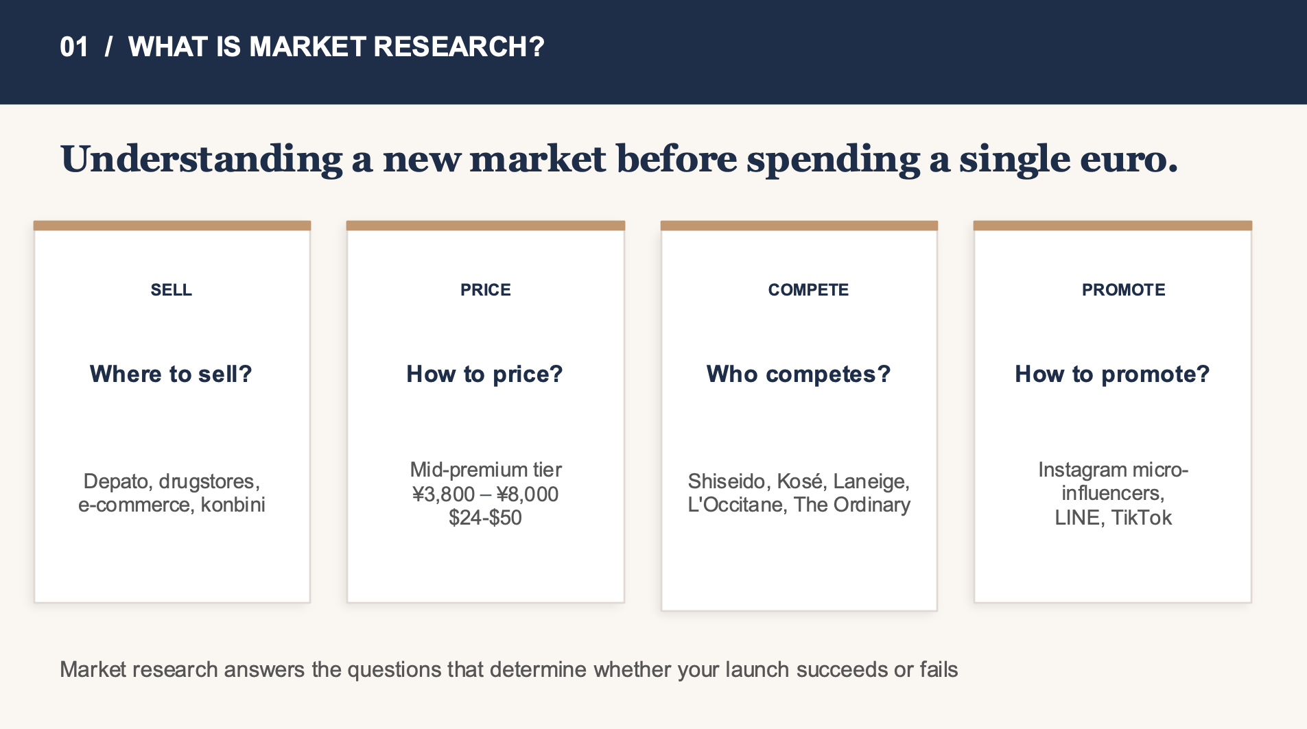
Task: Click the PROMOTE card label
Action: point(1124,289)
